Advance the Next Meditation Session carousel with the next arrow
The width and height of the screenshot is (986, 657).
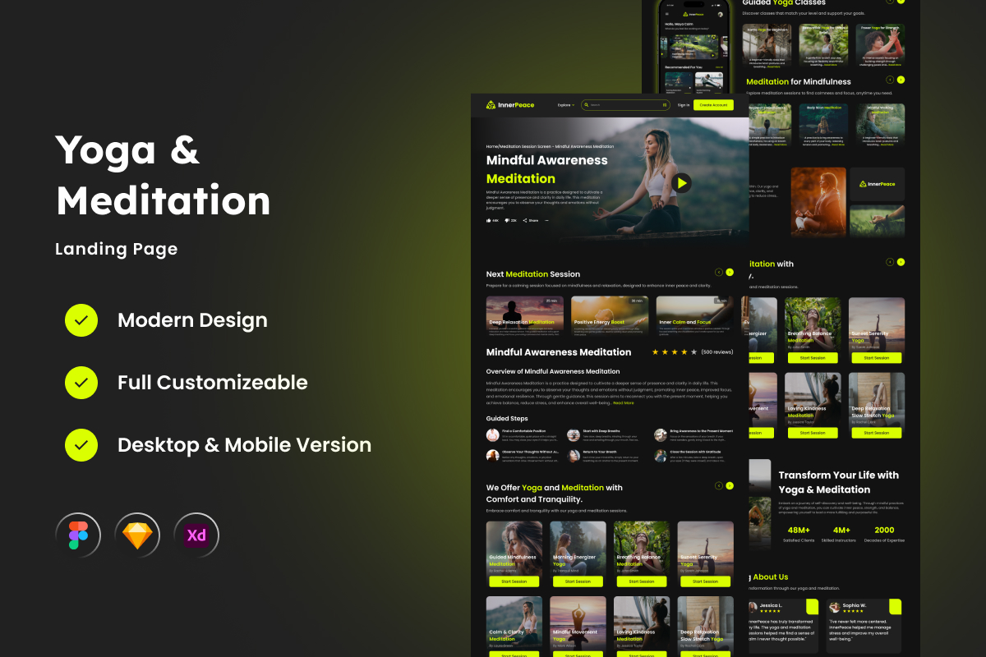(730, 272)
